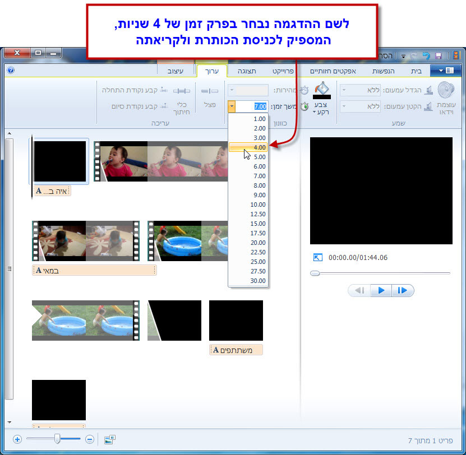Select the black clip above משתתפים
Image resolution: width=466 pixels, height=455 pixels.
click(x=236, y=321)
